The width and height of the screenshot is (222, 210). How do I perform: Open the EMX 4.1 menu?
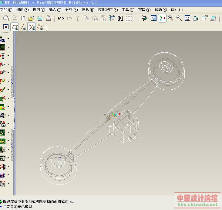tap(177, 10)
